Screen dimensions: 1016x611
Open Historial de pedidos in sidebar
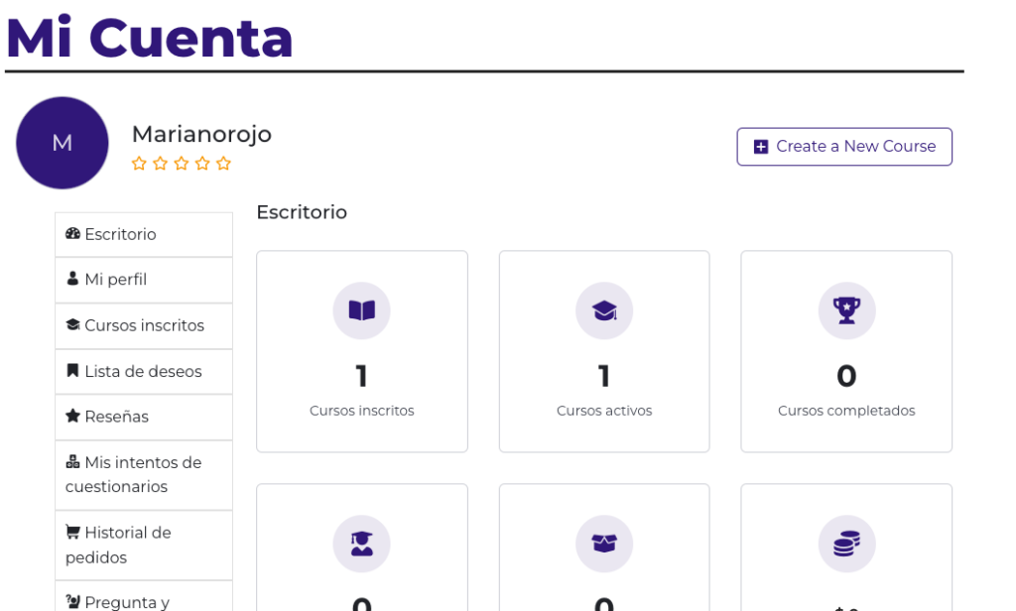click(x=144, y=545)
